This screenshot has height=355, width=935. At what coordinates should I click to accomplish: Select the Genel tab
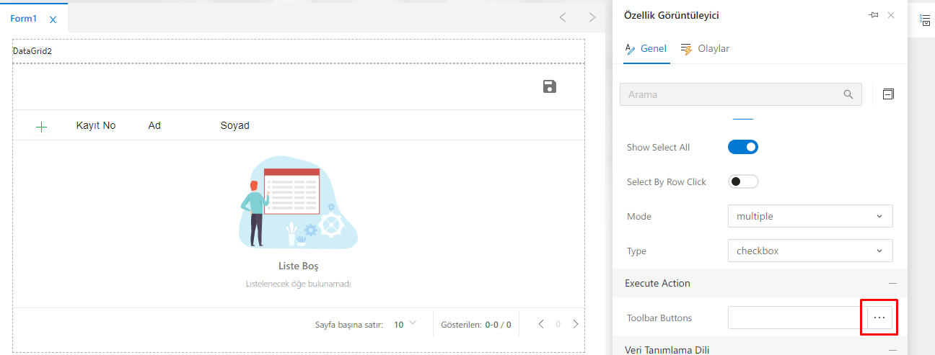(646, 49)
